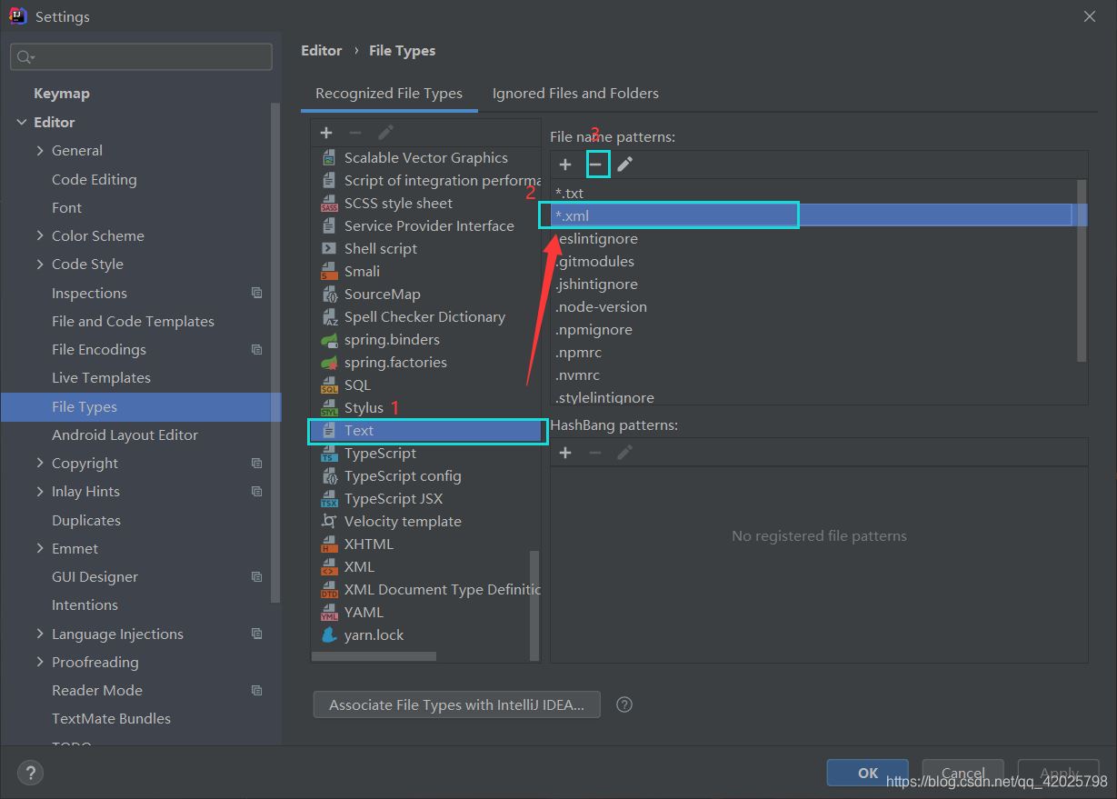The height and width of the screenshot is (799, 1117).
Task: Select the .gitmodules pattern
Action: [x=813, y=261]
